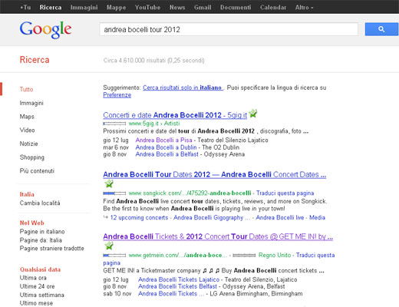Viewport: 399px width, 307px height.
Task: Filter by Pagine straniere tradotte
Action: pos(52,249)
